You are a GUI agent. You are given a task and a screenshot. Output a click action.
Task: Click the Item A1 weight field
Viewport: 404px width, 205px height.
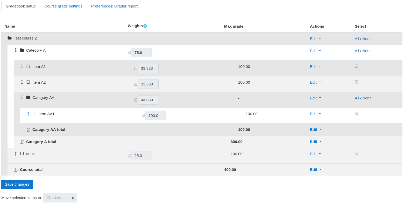(x=148, y=68)
